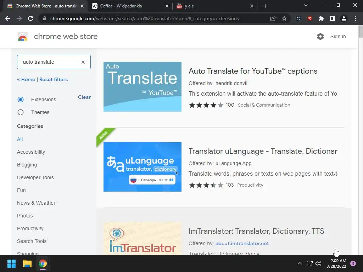Click the lock icon in address bar
The image size is (363, 272).
(x=45, y=18)
